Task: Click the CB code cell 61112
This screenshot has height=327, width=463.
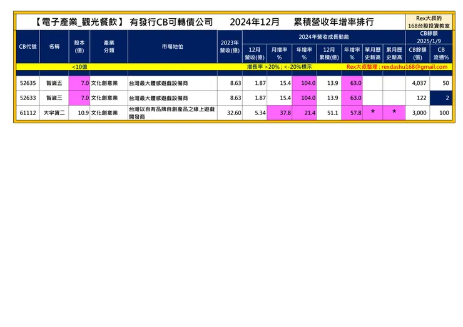Action: pyautogui.click(x=28, y=113)
